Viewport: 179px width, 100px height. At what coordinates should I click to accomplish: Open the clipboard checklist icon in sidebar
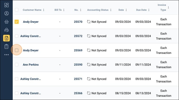(x=7, y=46)
